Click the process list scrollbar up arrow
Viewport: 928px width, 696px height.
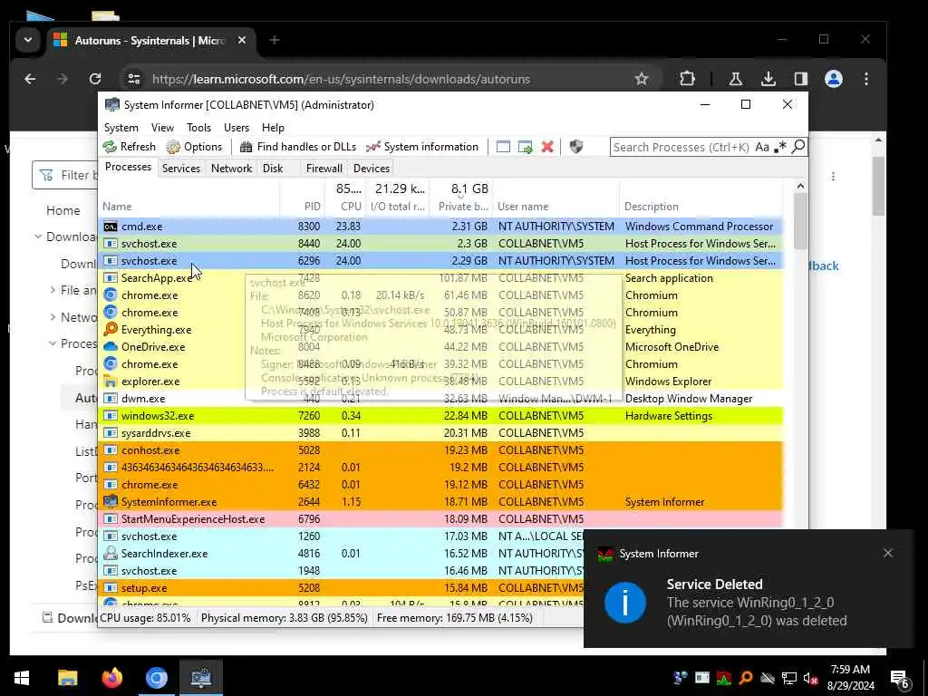click(x=800, y=186)
